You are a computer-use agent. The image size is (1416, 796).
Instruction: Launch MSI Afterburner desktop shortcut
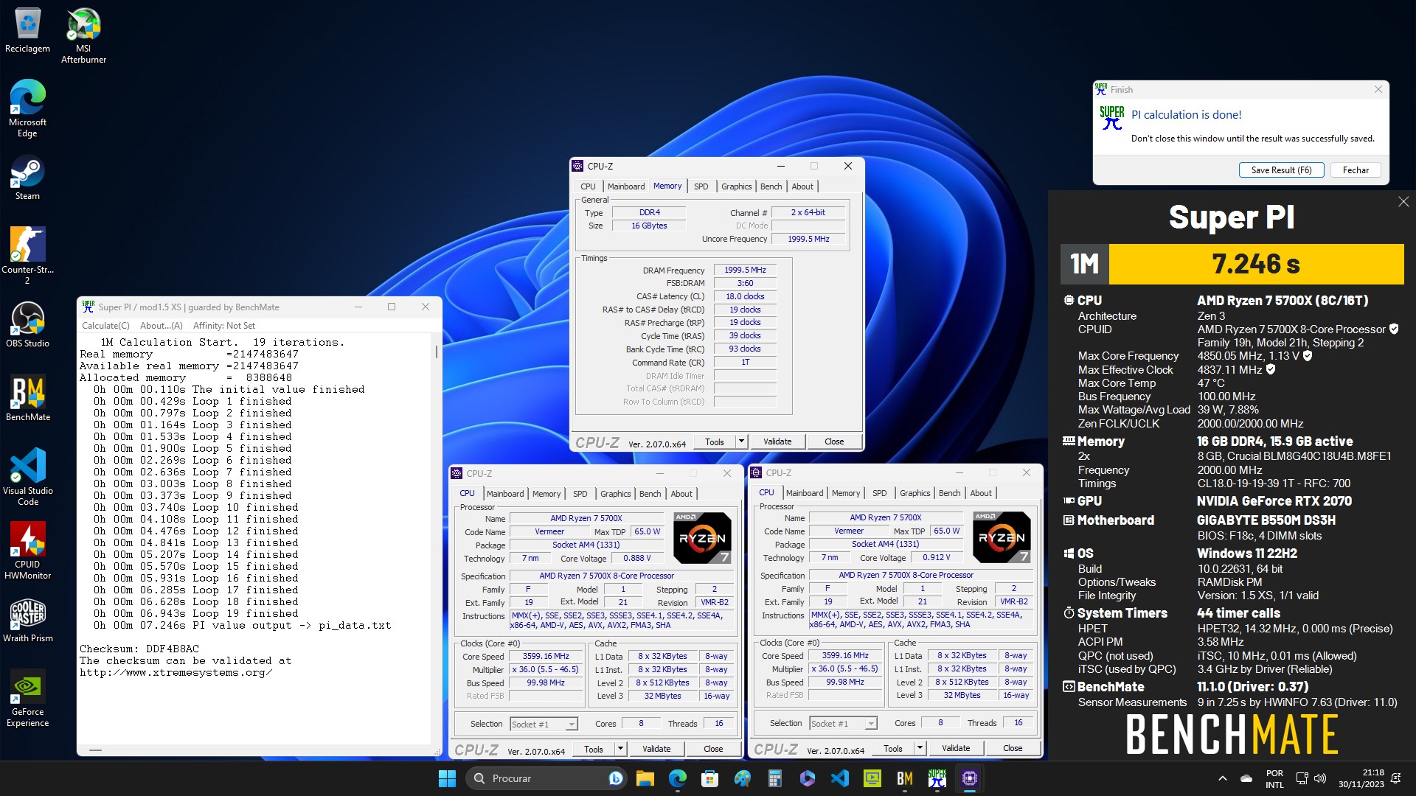point(83,36)
